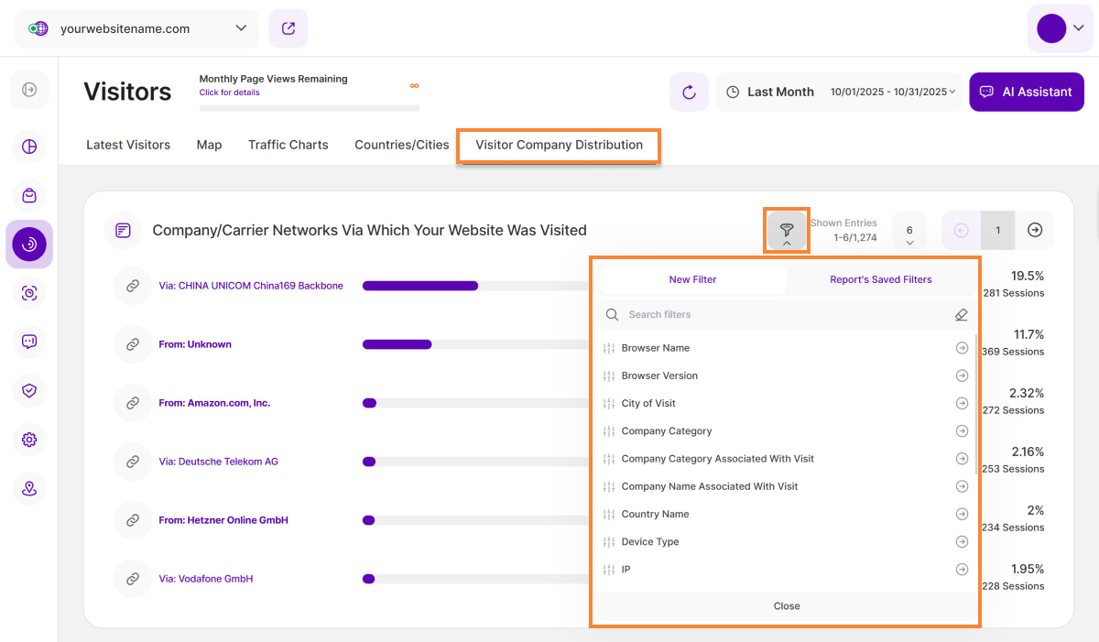This screenshot has width=1099, height=642.
Task: Click the chatbot sidebar icon
Action: pyautogui.click(x=29, y=342)
